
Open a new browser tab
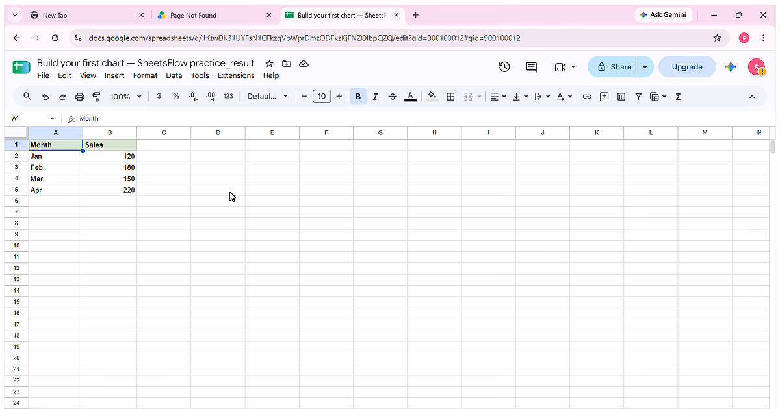(415, 15)
